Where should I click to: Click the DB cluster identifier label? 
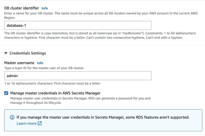(x=22, y=8)
